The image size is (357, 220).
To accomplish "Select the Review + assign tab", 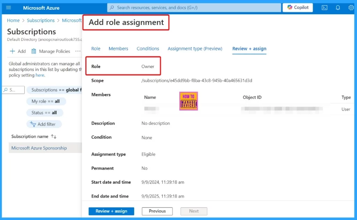I will pyautogui.click(x=249, y=49).
